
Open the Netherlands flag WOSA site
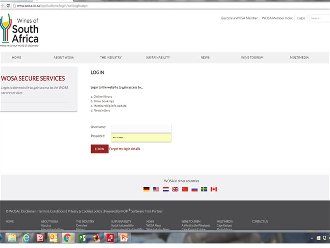coord(166,189)
